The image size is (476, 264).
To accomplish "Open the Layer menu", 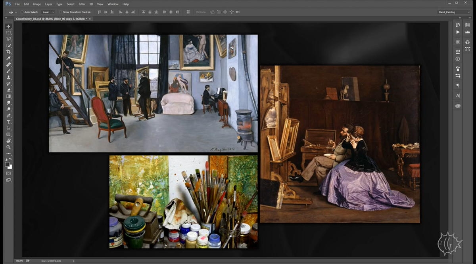I will pyautogui.click(x=48, y=4).
